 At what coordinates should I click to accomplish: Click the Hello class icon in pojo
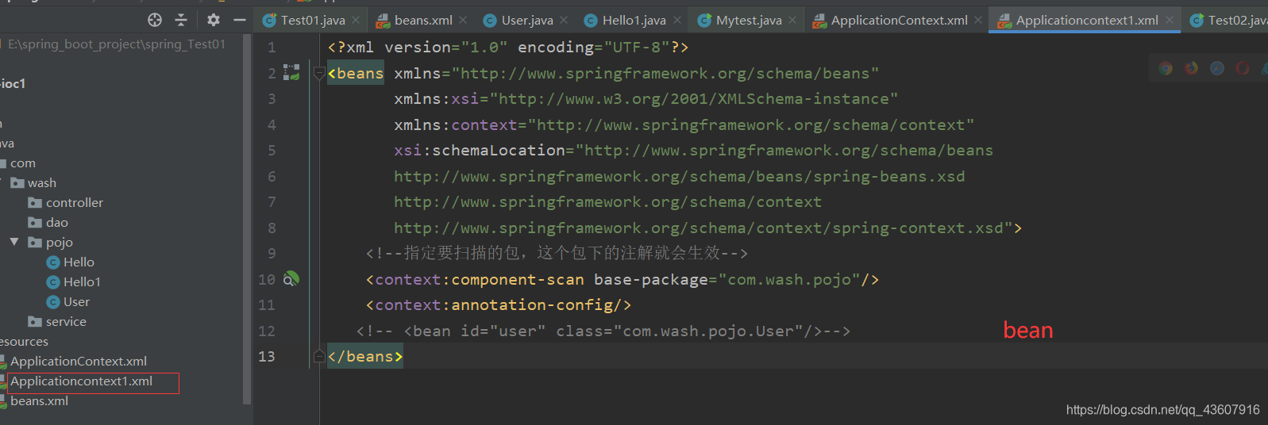(x=53, y=262)
